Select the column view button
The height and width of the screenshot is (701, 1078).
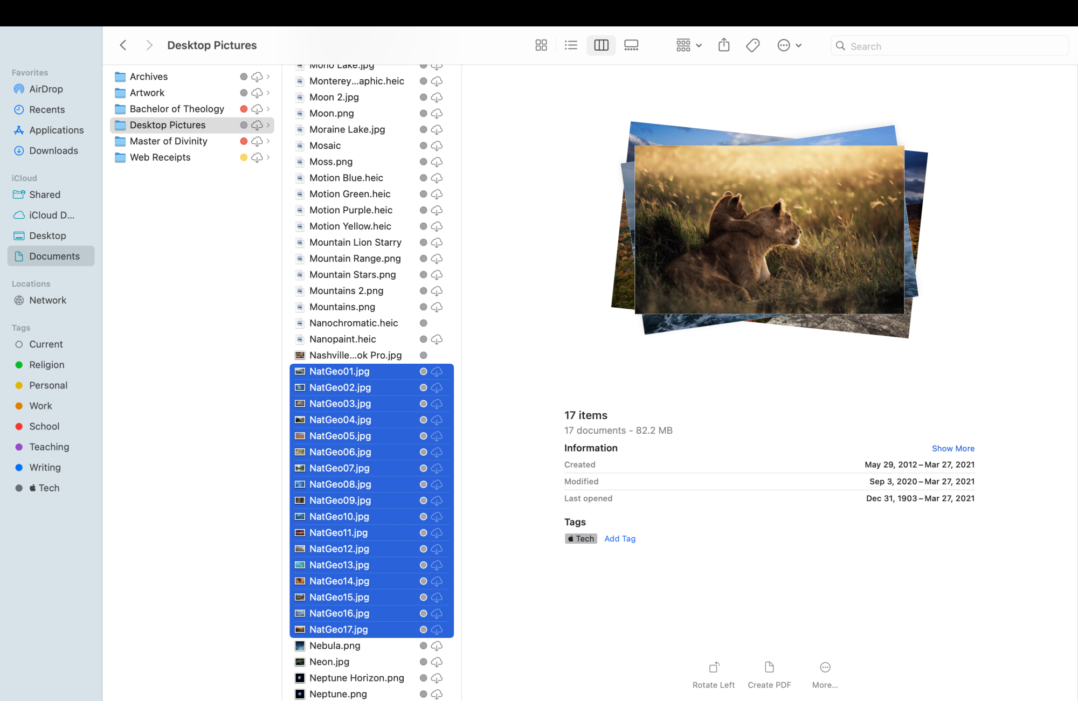601,45
